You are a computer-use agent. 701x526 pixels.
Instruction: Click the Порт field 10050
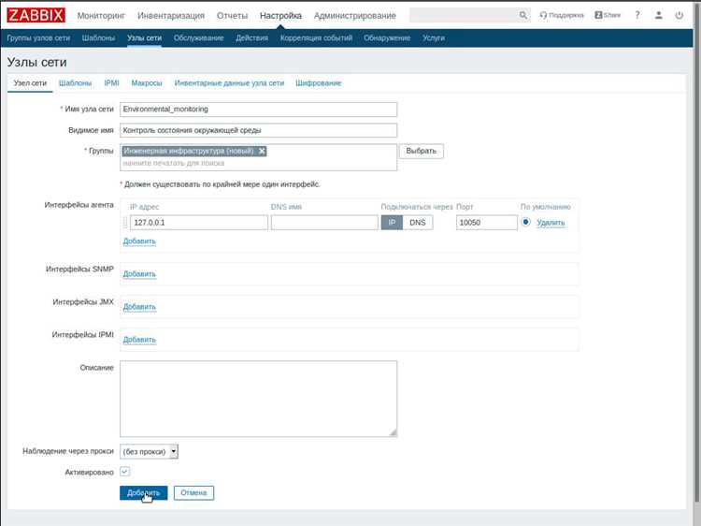(x=486, y=223)
